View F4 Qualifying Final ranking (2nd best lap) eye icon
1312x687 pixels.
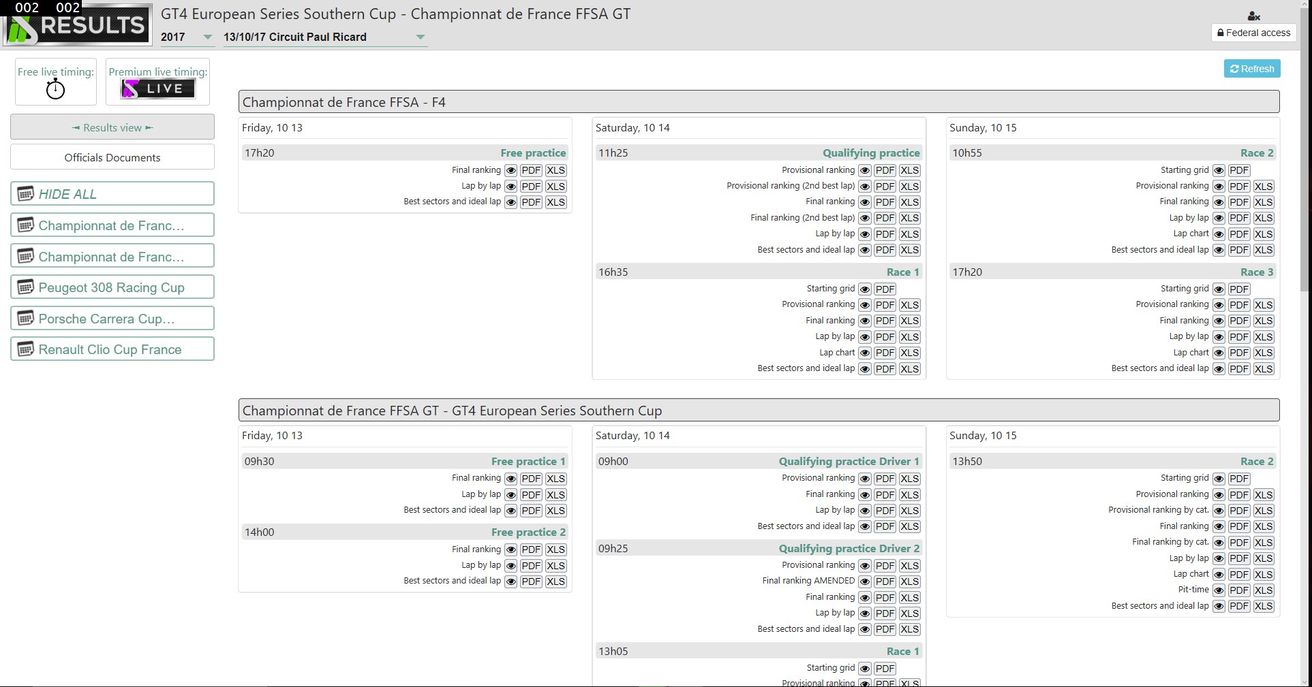point(865,218)
